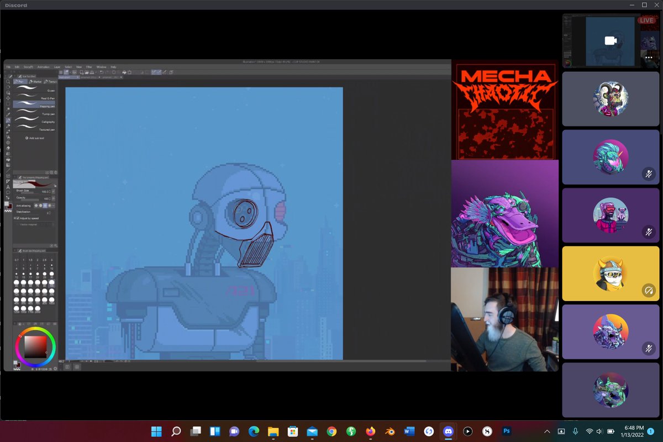This screenshot has height=442, width=663.
Task: Open Photoshop from the taskbar
Action: tap(506, 431)
